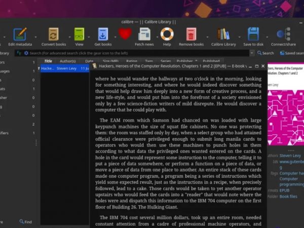Click the Remove books trash icon
Screen dimensions: 304x228
click(x=191, y=34)
